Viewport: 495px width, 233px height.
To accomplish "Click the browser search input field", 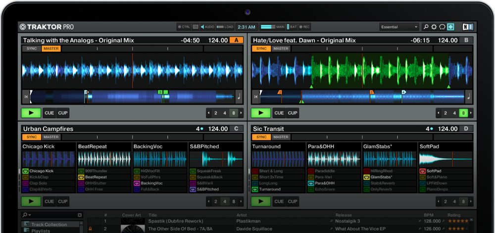I will pos(54,215).
